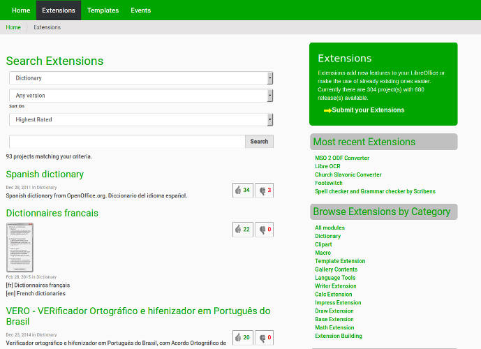Browse the Clipart category

coord(323,244)
